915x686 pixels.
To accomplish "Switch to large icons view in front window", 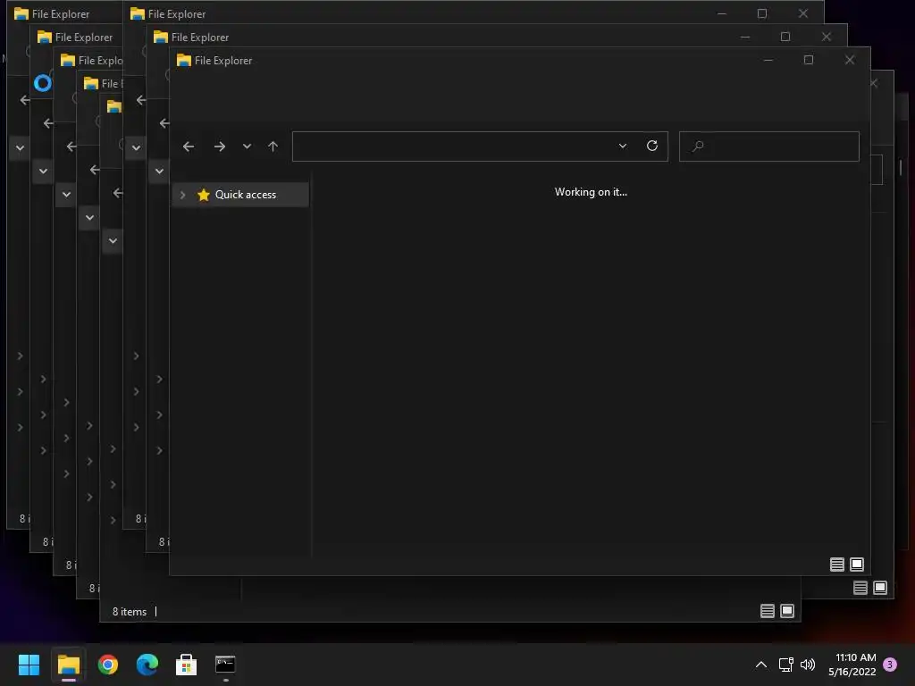I will coord(857,565).
